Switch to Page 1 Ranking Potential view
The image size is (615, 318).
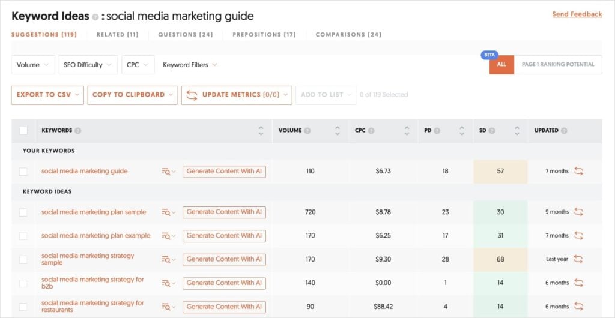(x=558, y=65)
